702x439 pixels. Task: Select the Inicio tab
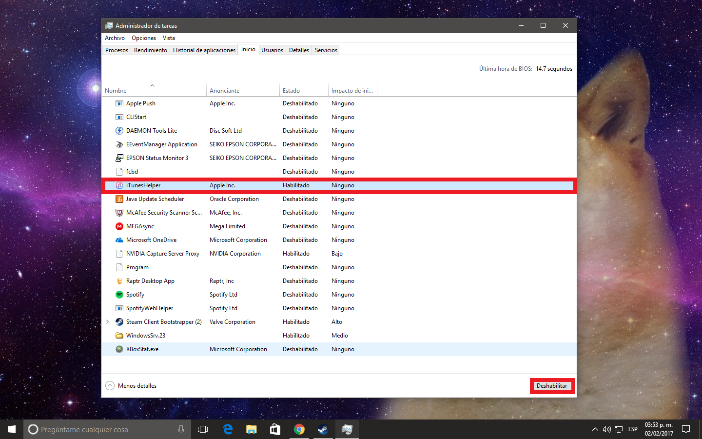[x=248, y=49]
